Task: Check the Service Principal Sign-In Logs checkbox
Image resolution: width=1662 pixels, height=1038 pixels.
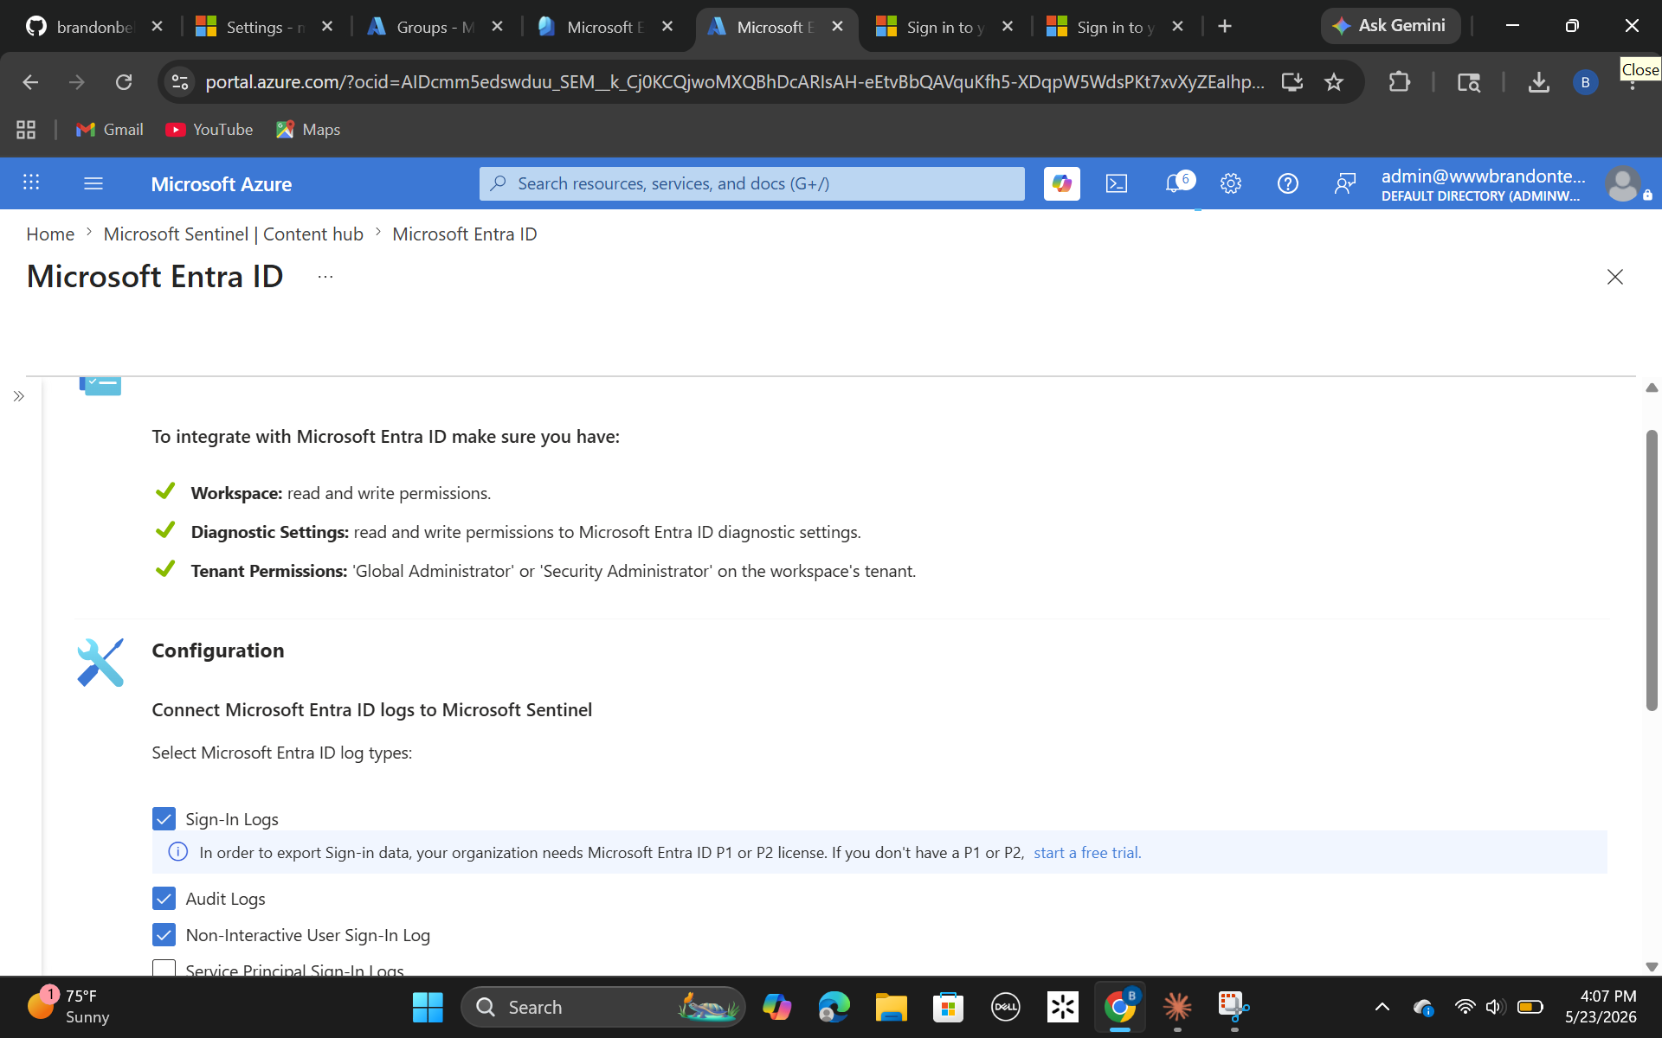Action: pyautogui.click(x=164, y=969)
